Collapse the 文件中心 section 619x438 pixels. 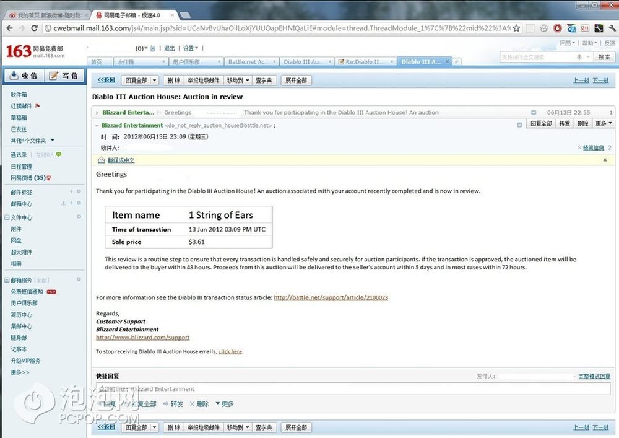coord(7,217)
